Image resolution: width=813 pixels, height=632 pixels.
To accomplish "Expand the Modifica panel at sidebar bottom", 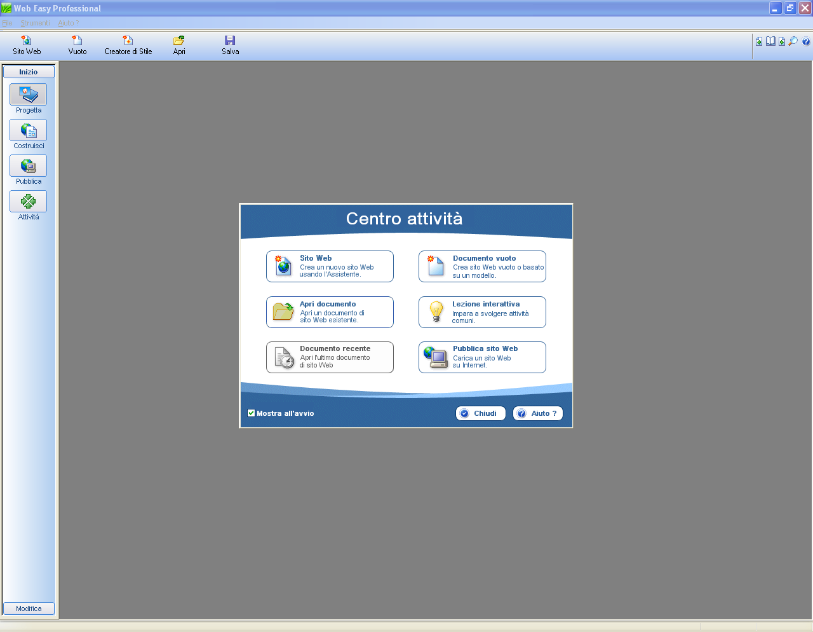I will pos(29,608).
